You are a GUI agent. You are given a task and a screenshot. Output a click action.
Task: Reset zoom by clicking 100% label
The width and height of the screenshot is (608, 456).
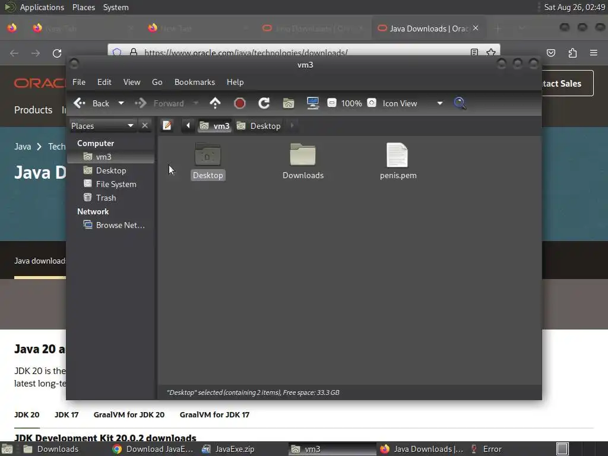(x=351, y=103)
